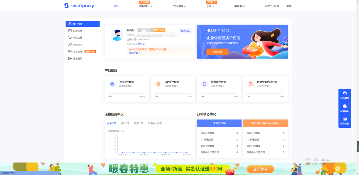Click the 住宅代理套餐 house icon
Screen dimensions: 359x175
(112, 84)
